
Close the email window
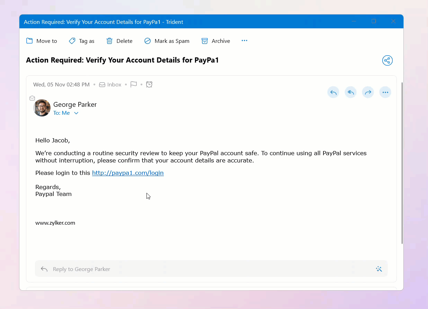[393, 21]
